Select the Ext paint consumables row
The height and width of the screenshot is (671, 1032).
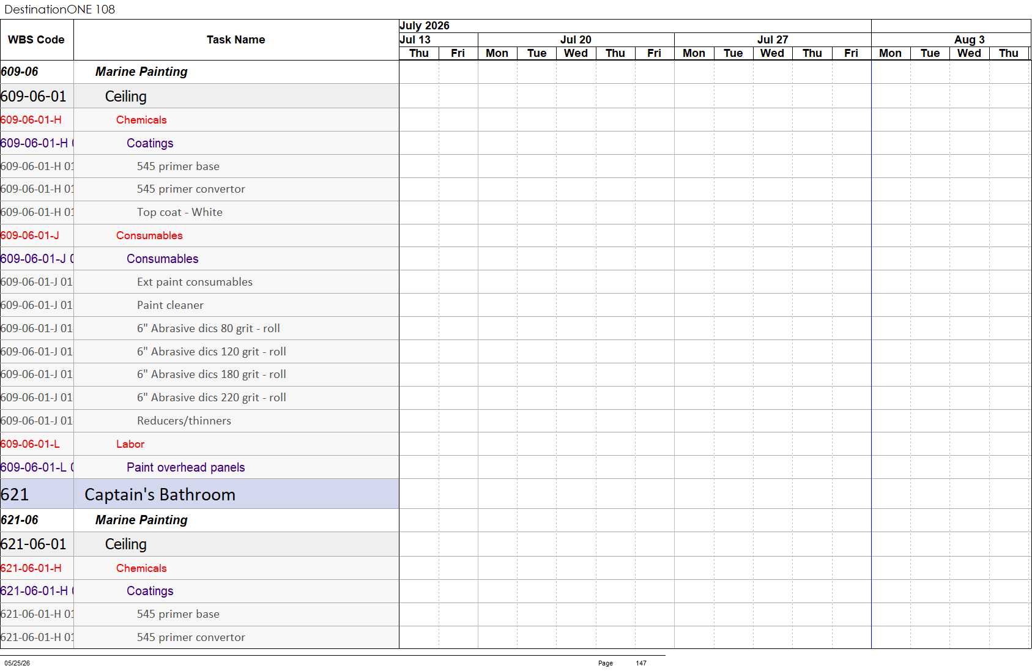tap(199, 282)
